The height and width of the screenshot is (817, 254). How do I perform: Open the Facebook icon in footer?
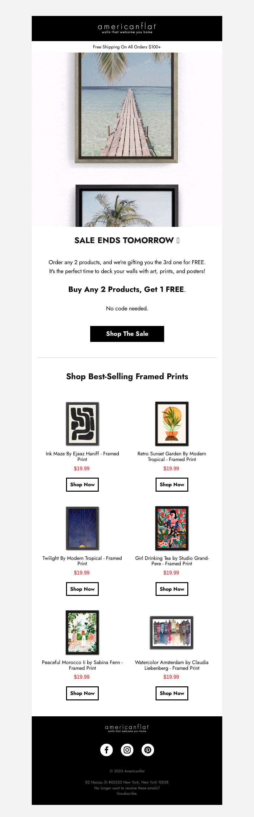(x=107, y=750)
